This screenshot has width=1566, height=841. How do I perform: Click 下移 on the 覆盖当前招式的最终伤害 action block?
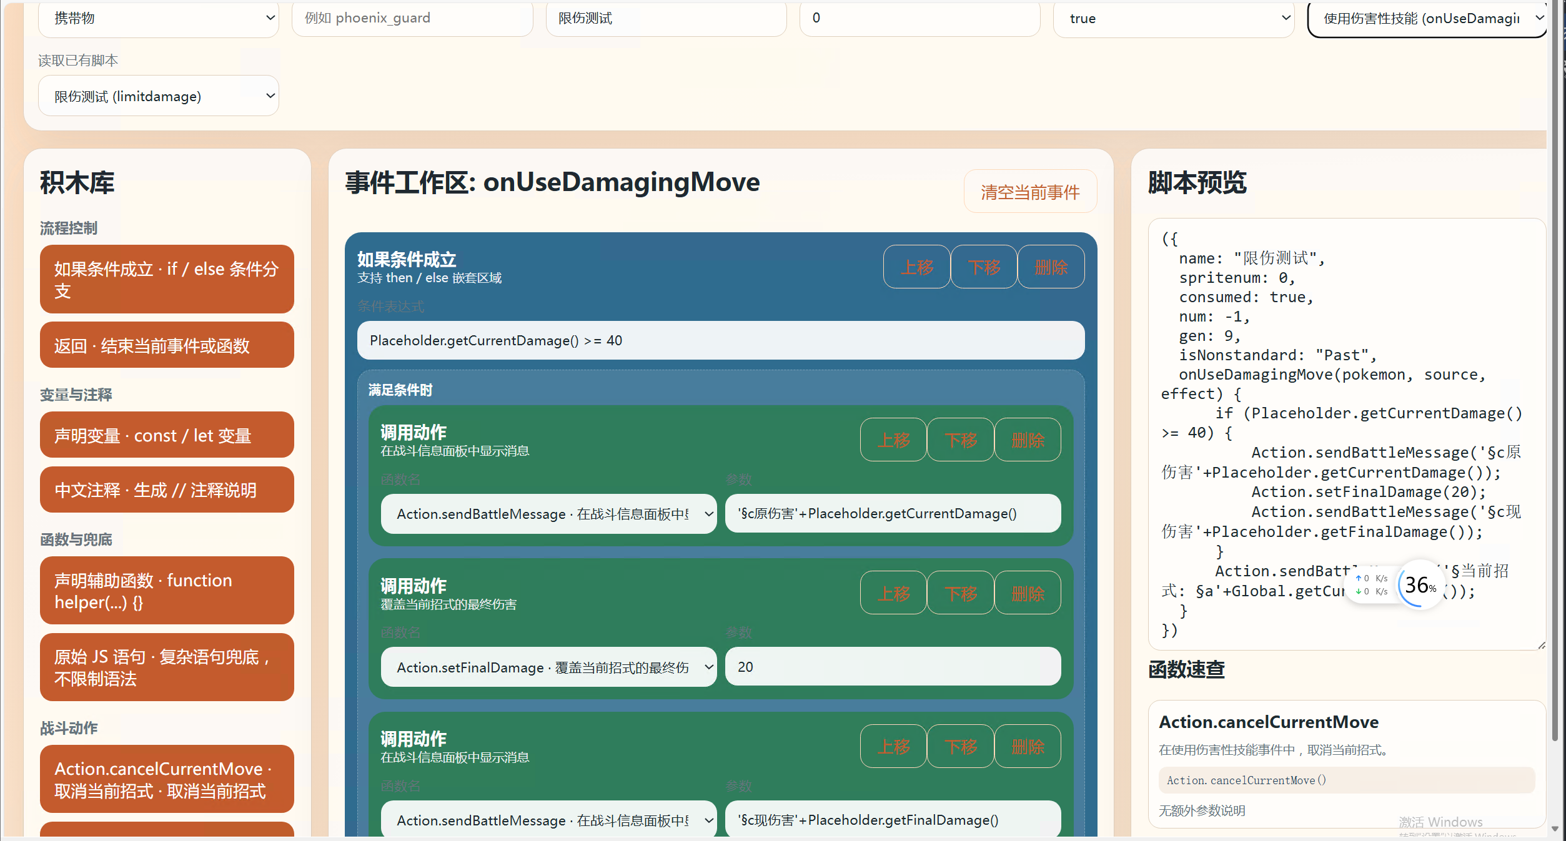[x=961, y=593]
